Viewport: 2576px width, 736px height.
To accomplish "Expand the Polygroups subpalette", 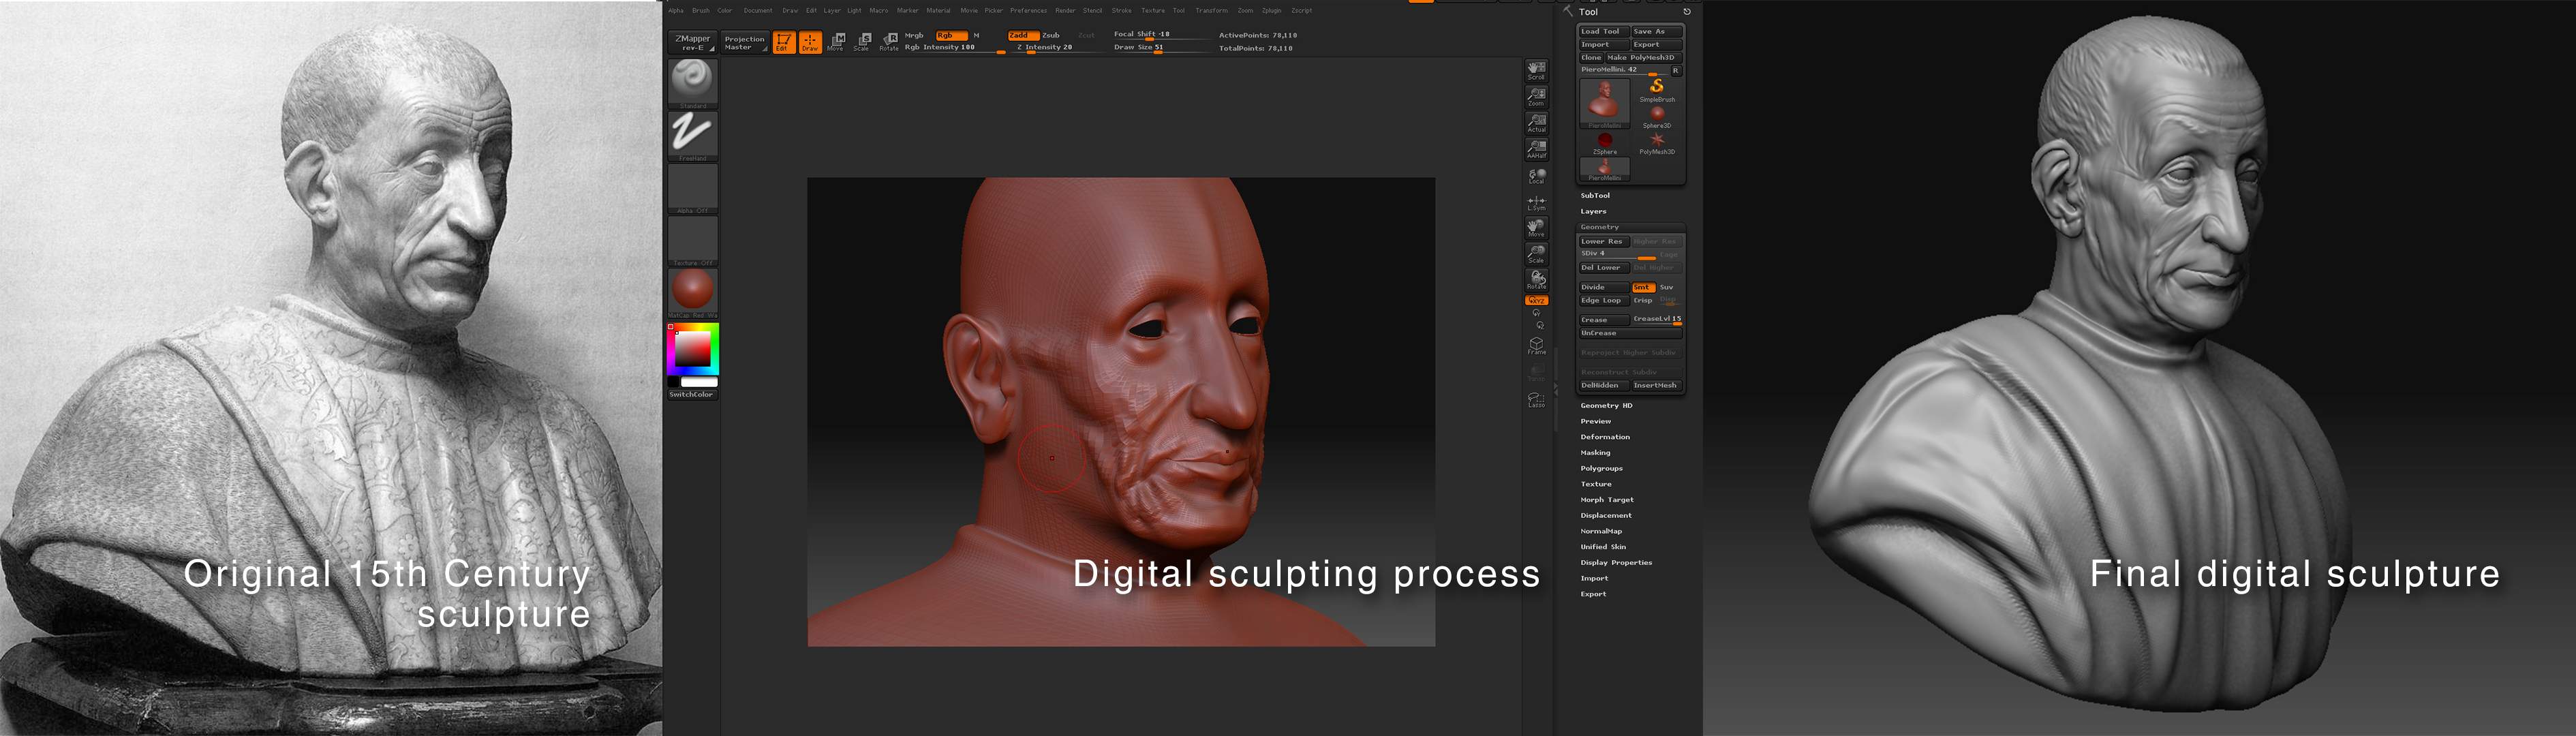I will click(1601, 469).
